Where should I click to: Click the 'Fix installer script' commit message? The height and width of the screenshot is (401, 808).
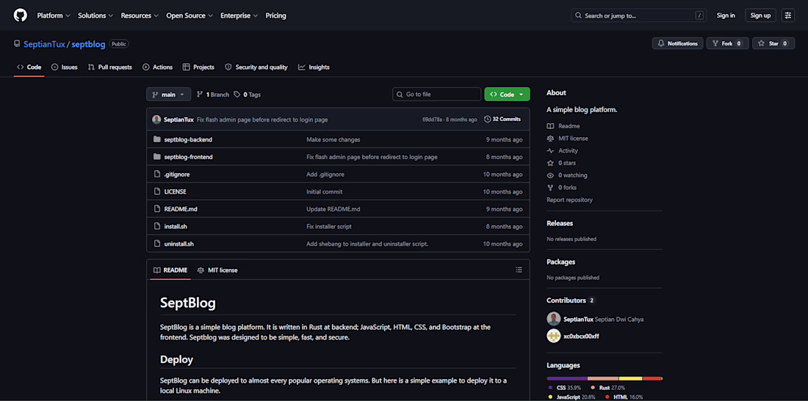pyautogui.click(x=329, y=227)
